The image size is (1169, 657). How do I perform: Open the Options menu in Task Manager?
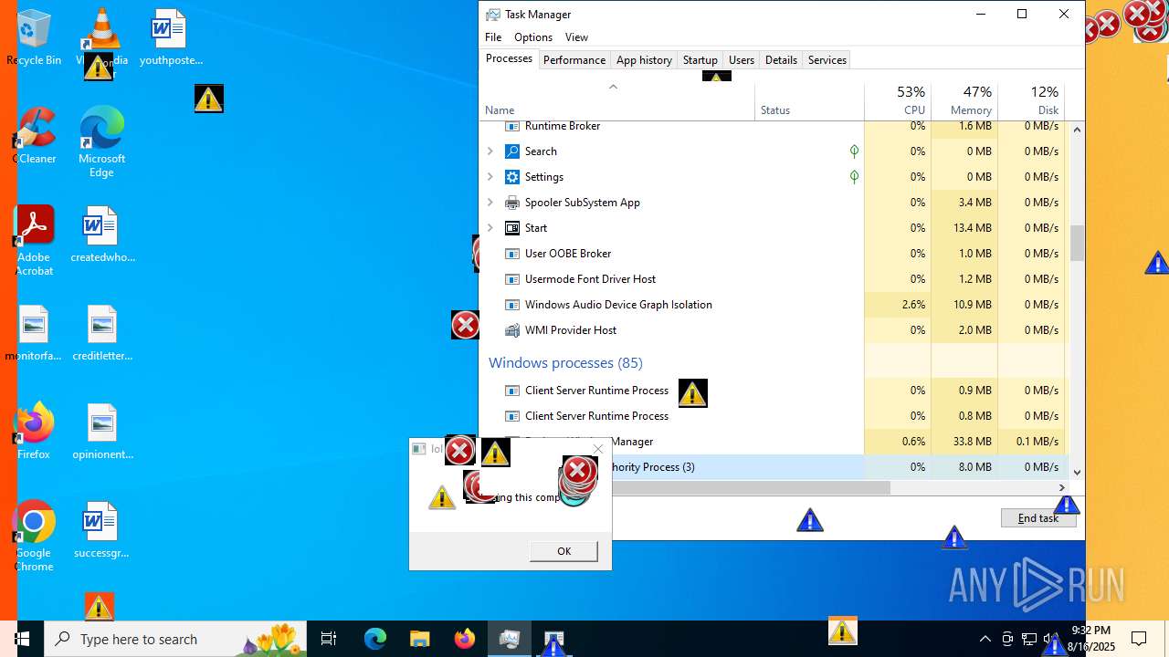[533, 37]
